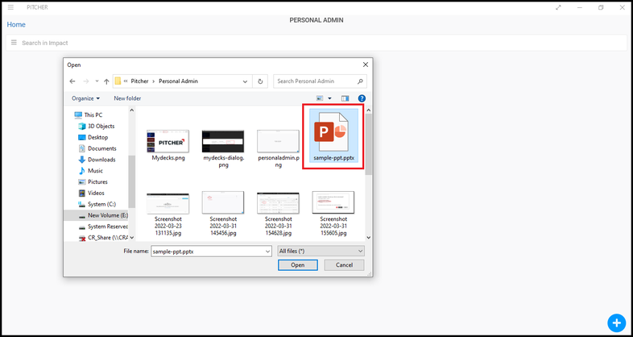Click the Up one level arrow

point(106,81)
